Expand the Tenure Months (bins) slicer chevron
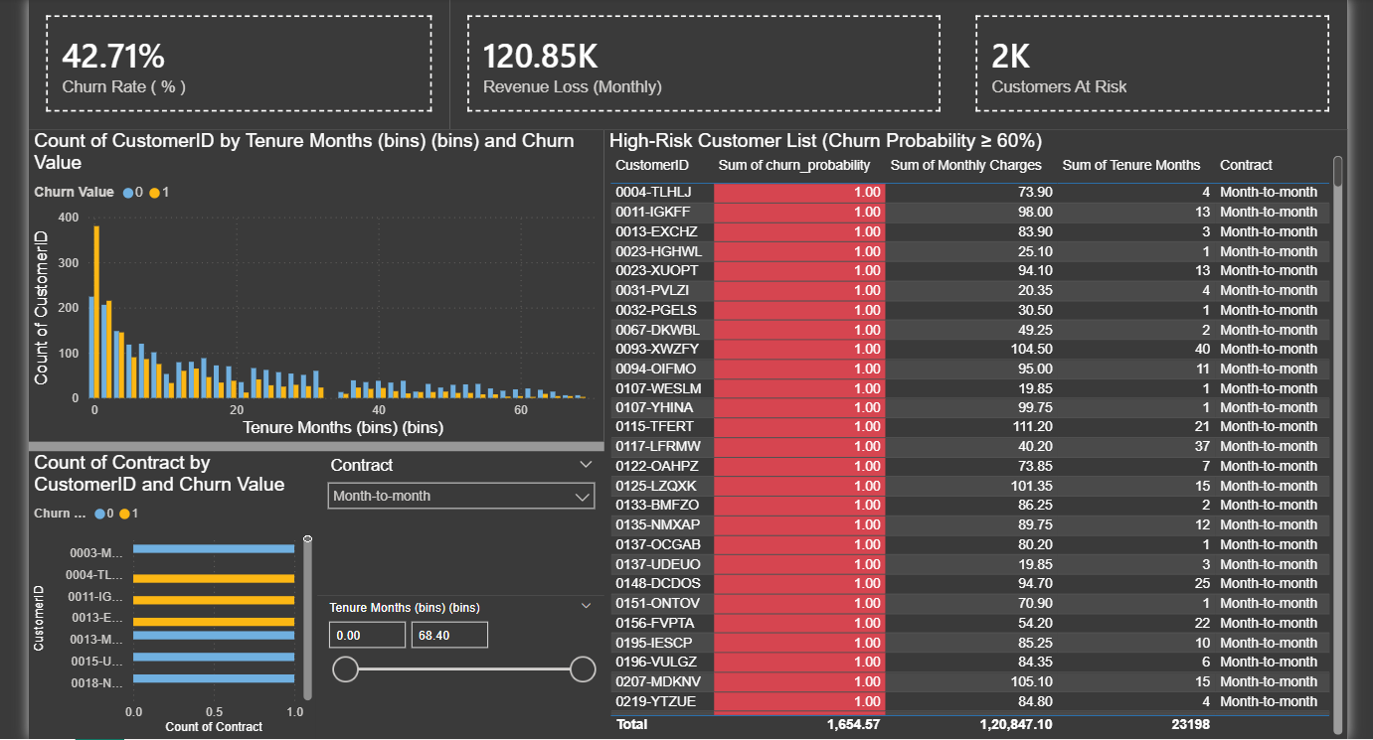Image resolution: width=1373 pixels, height=740 pixels. coord(588,605)
